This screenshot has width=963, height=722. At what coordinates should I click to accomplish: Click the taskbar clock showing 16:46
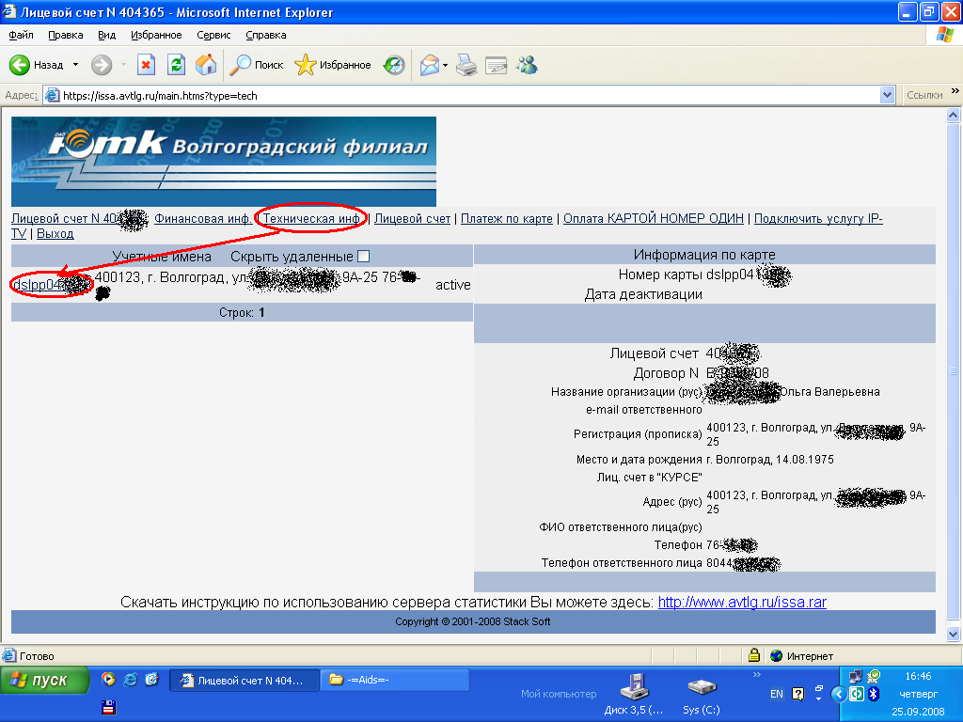[x=918, y=676]
